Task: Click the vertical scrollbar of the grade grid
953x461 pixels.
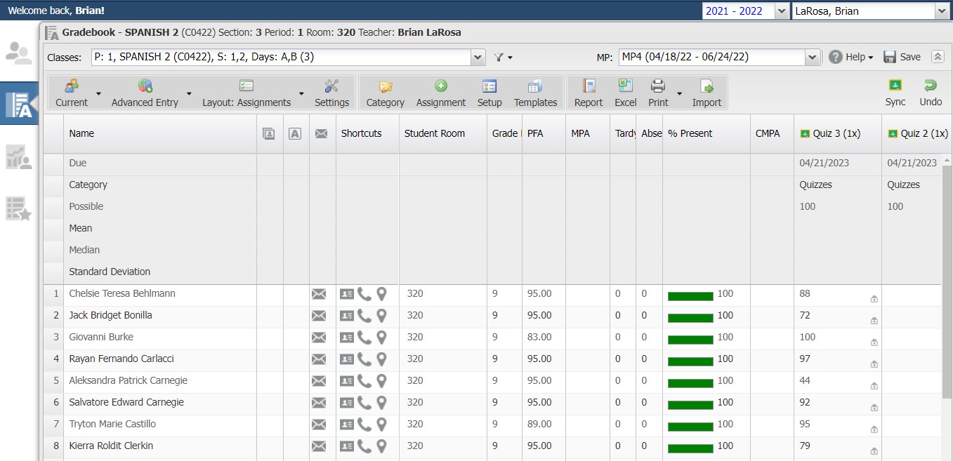Action: click(947, 281)
